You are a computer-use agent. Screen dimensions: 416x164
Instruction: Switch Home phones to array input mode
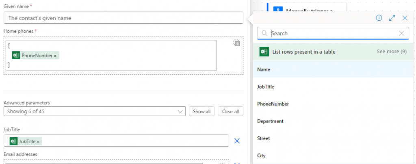236,43
